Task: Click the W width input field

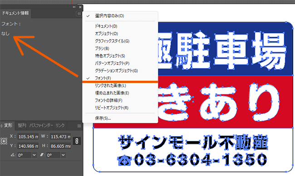Action: 60,137
